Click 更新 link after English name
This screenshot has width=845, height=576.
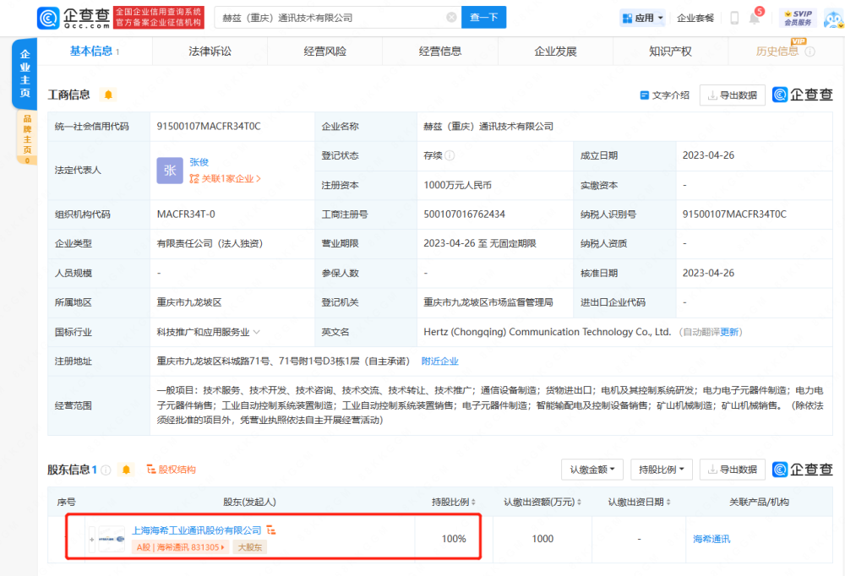click(x=729, y=332)
